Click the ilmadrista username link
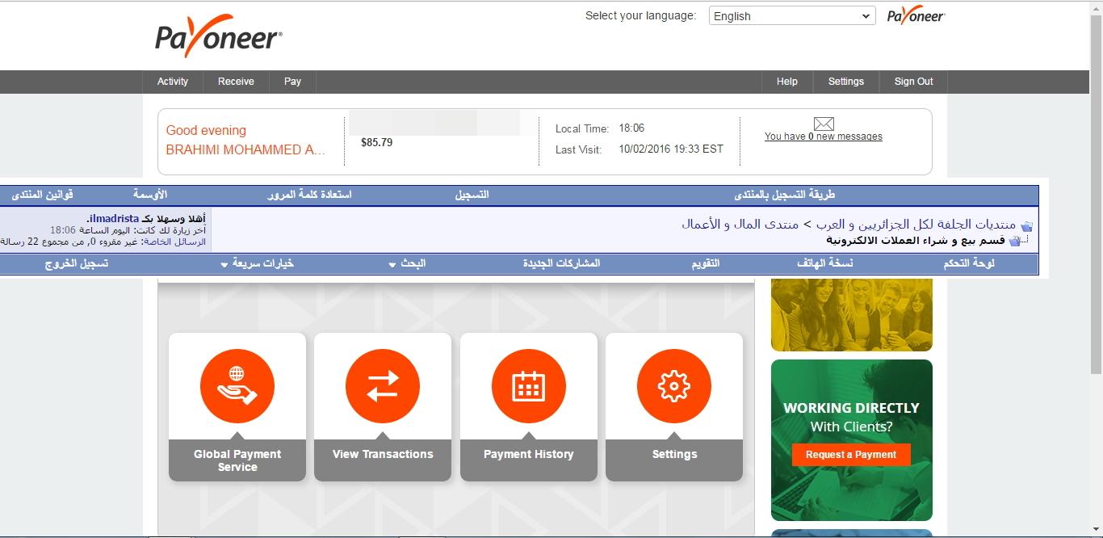The height and width of the screenshot is (538, 1103). pos(114,219)
